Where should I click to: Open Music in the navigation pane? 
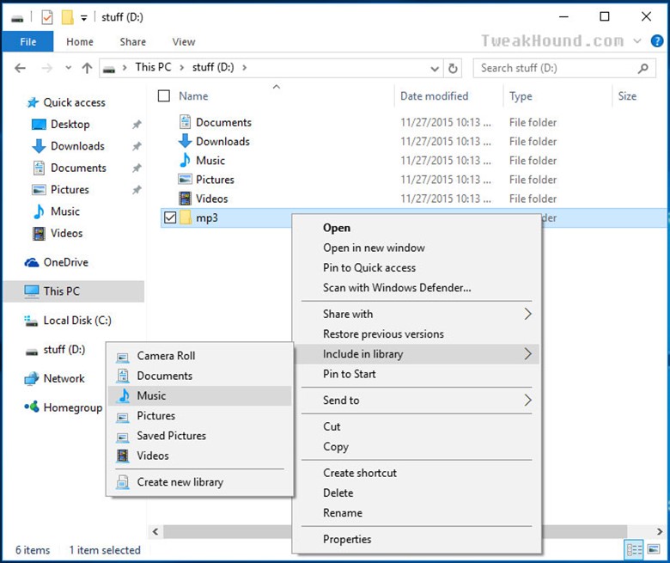tap(65, 211)
